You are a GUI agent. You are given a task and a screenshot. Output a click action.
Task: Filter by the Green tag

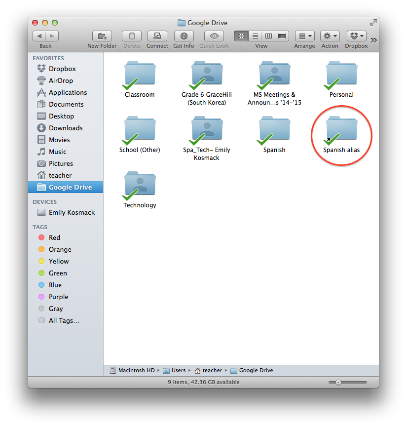pyautogui.click(x=65, y=273)
